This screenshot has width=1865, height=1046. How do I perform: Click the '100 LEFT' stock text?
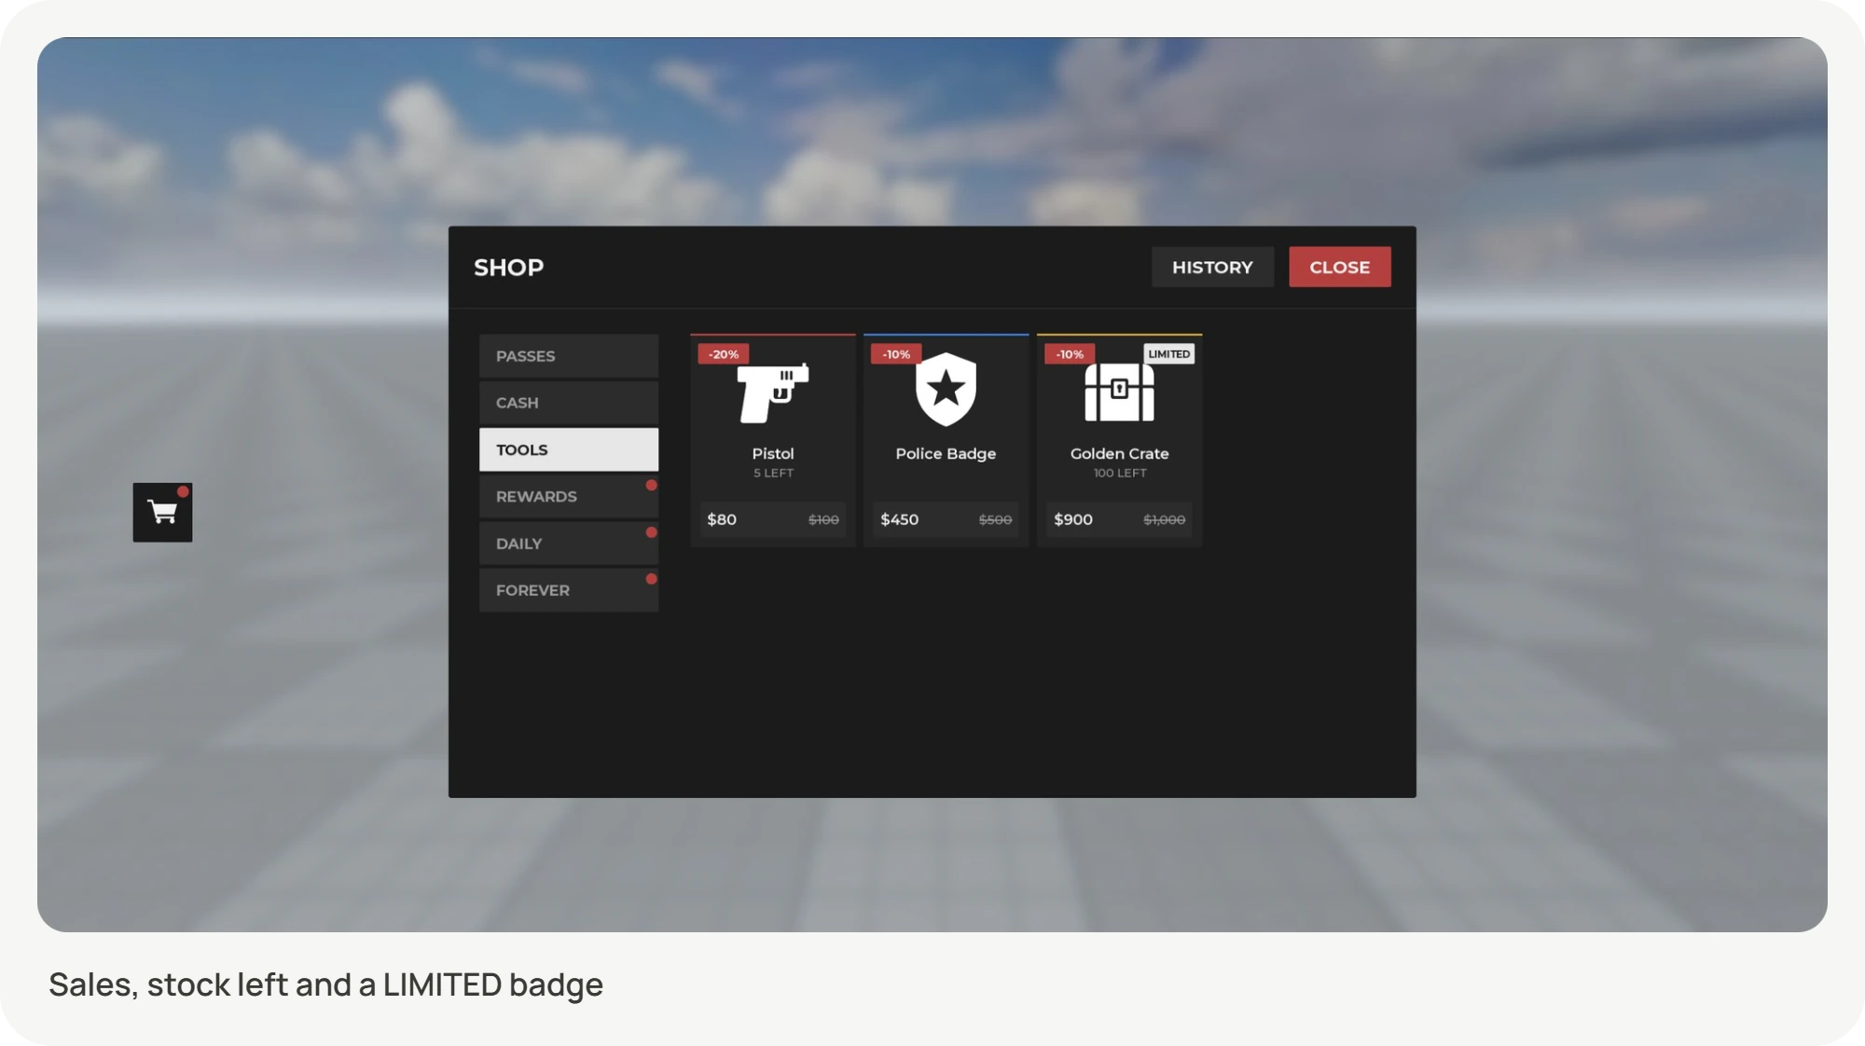(1120, 474)
